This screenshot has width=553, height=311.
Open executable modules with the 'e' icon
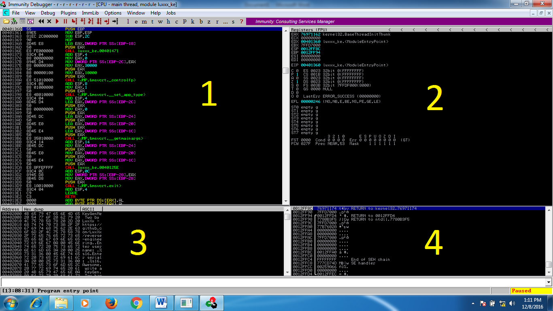coord(136,21)
